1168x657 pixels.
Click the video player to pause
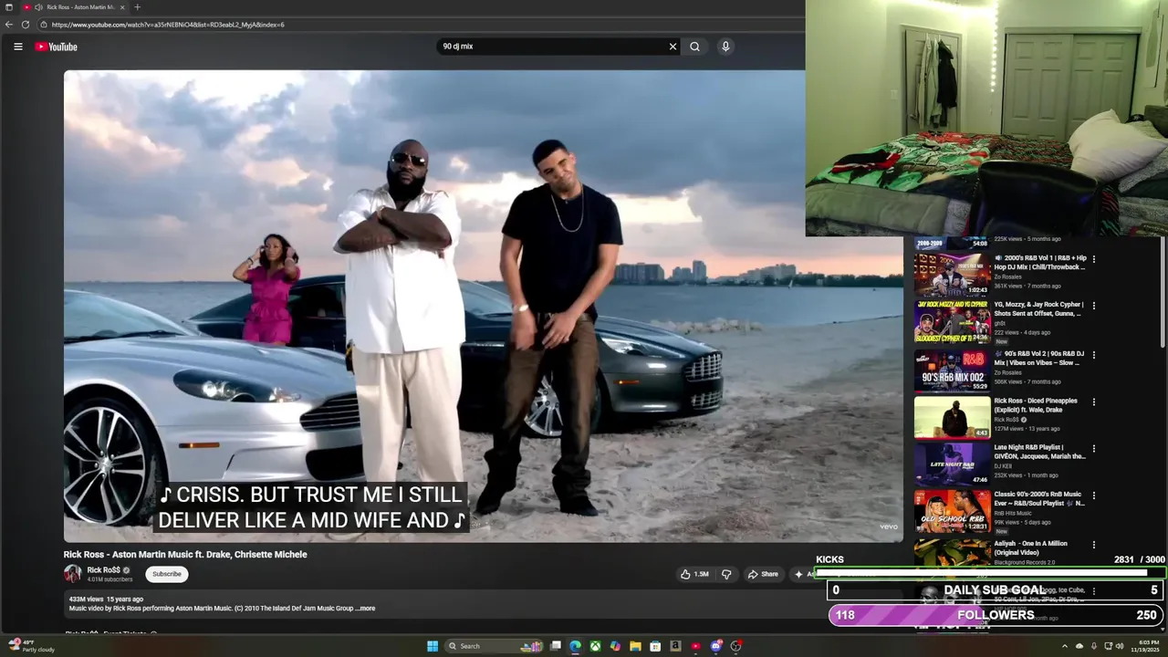(484, 306)
